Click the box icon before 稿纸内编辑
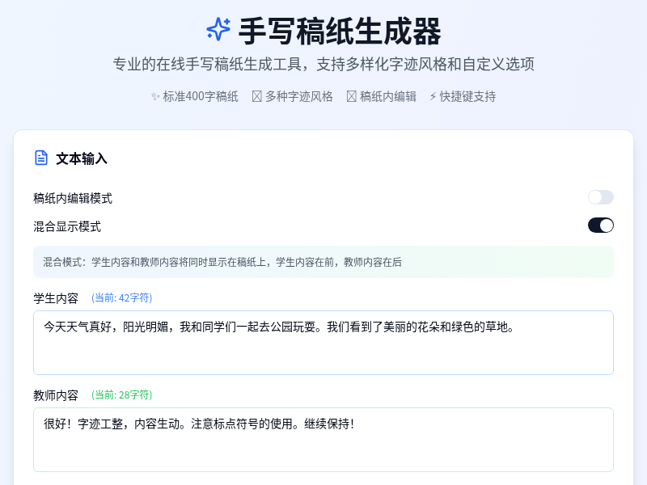The height and width of the screenshot is (485, 647). pos(351,96)
